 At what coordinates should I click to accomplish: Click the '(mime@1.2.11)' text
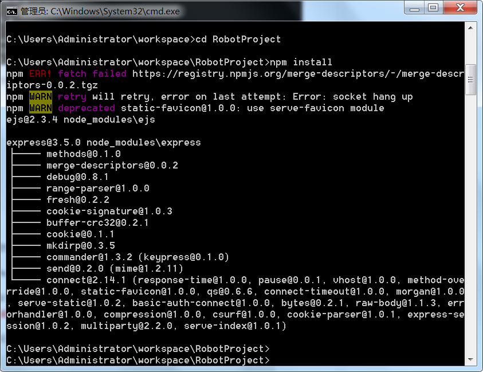[x=146, y=268]
